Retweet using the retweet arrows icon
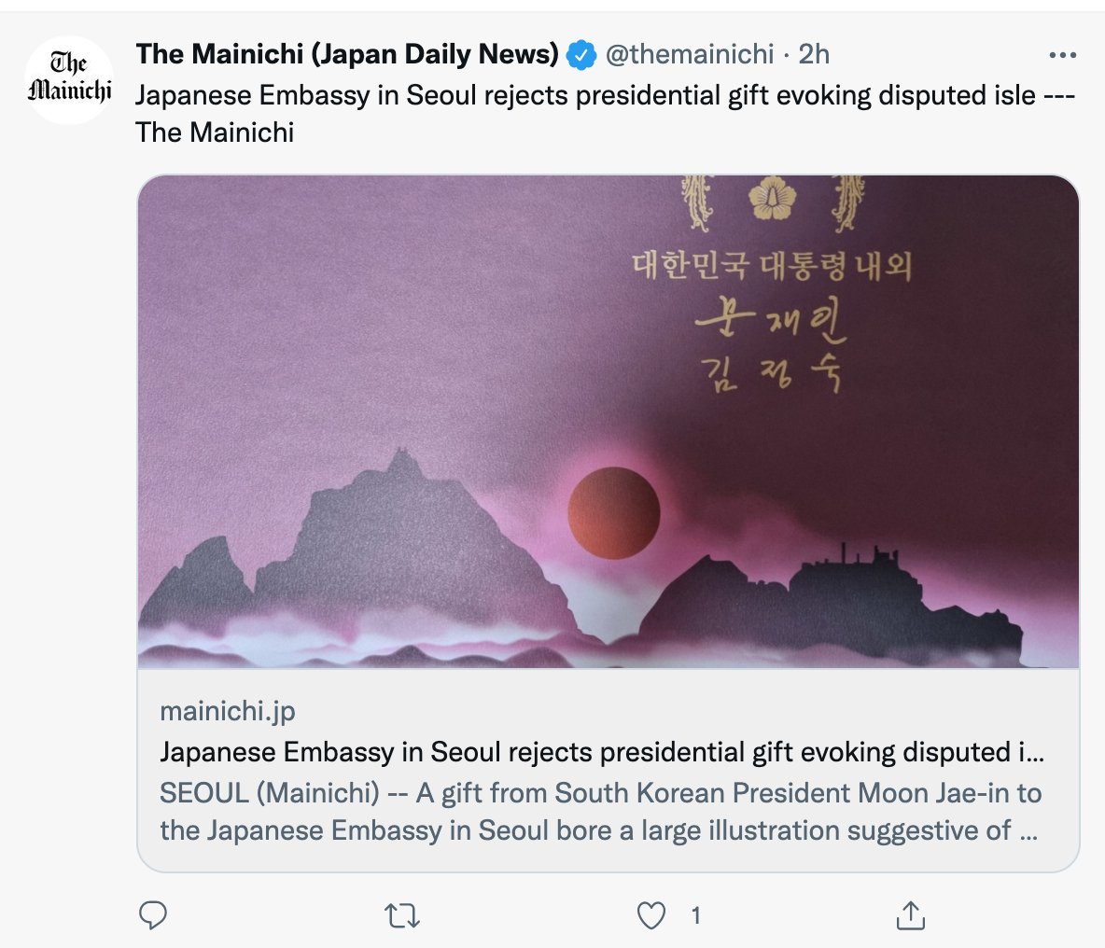Image resolution: width=1105 pixels, height=948 pixels. [402, 915]
